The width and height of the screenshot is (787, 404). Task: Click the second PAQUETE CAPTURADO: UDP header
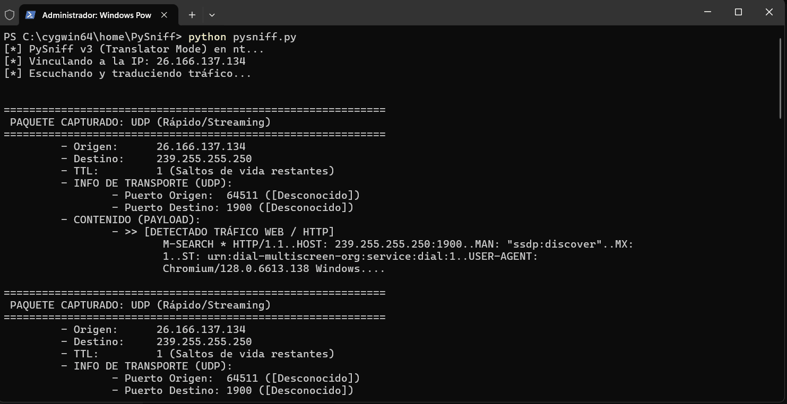point(140,305)
